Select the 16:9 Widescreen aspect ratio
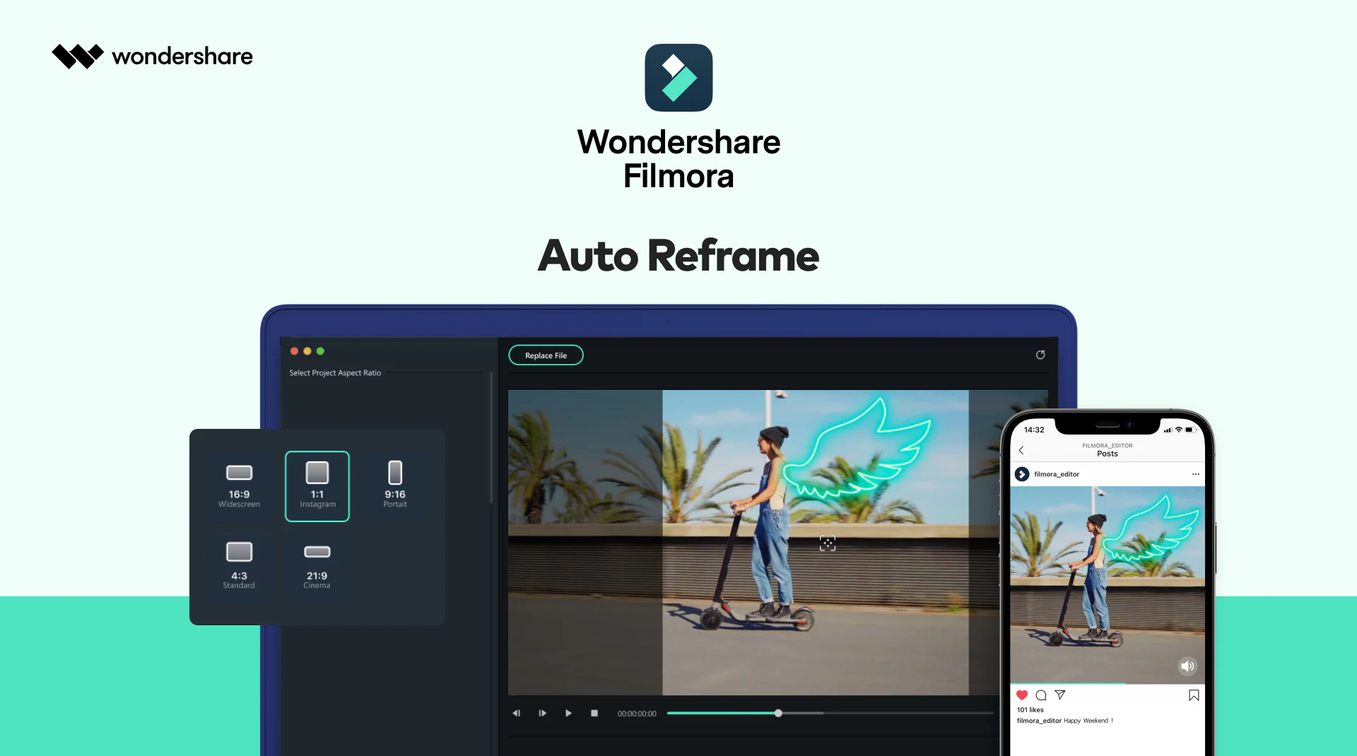Image resolution: width=1357 pixels, height=756 pixels. [x=239, y=486]
